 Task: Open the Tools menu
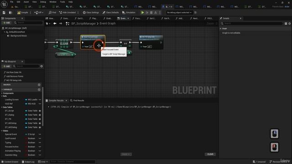[63, 2]
